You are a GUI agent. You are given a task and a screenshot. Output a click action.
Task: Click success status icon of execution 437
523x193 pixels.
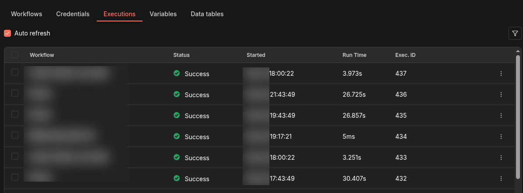tap(177, 74)
